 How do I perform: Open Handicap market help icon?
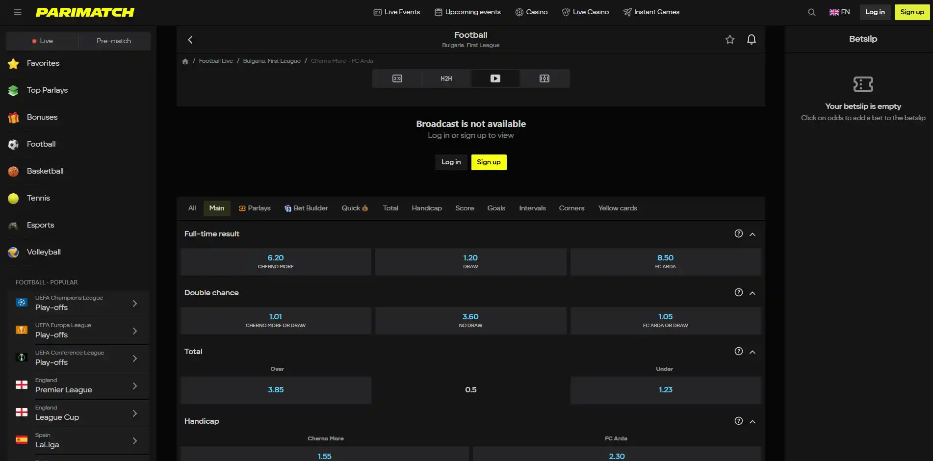tap(738, 421)
